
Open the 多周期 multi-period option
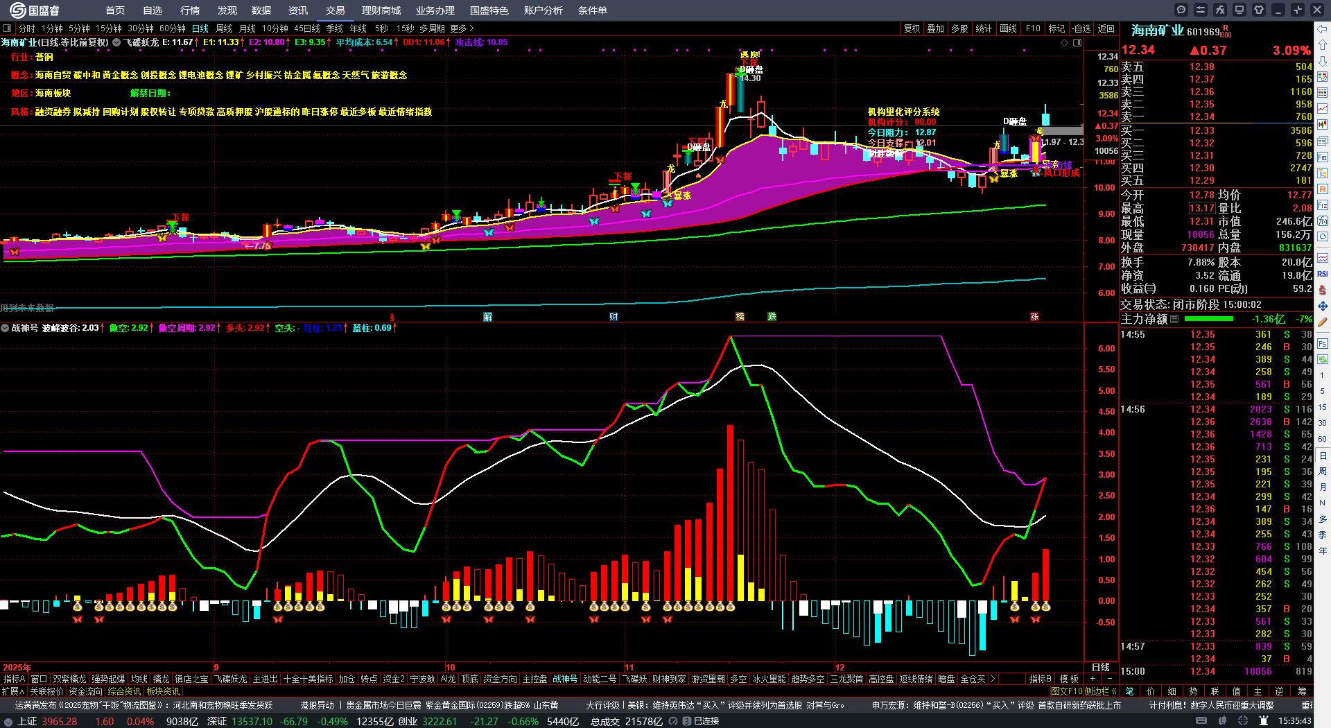(432, 28)
